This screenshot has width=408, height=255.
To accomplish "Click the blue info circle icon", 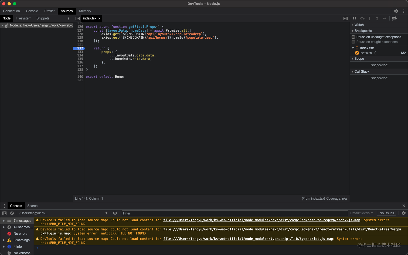I will (x=9, y=247).
